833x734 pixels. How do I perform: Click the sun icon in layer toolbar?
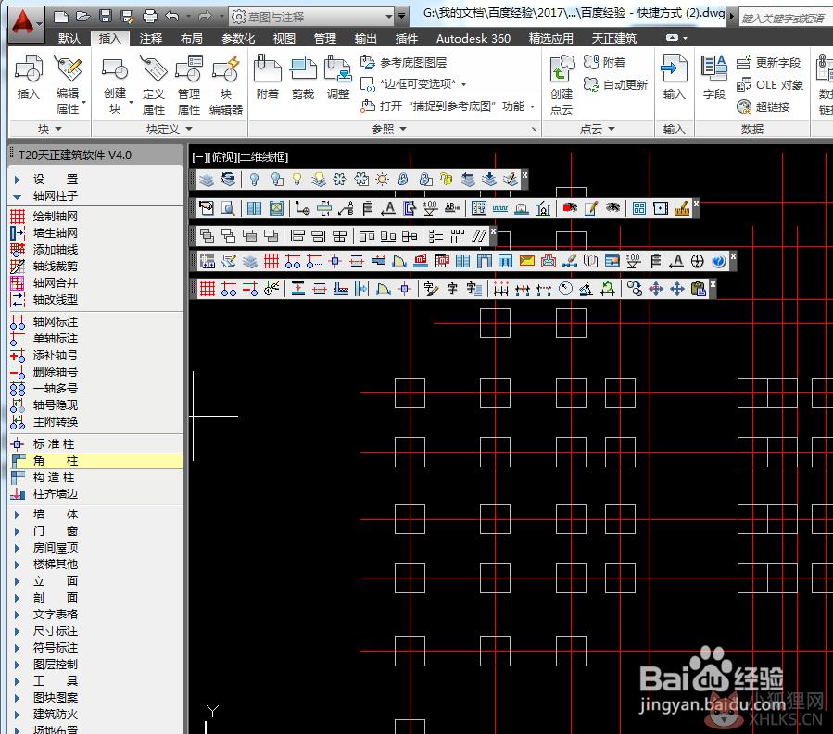tap(382, 180)
